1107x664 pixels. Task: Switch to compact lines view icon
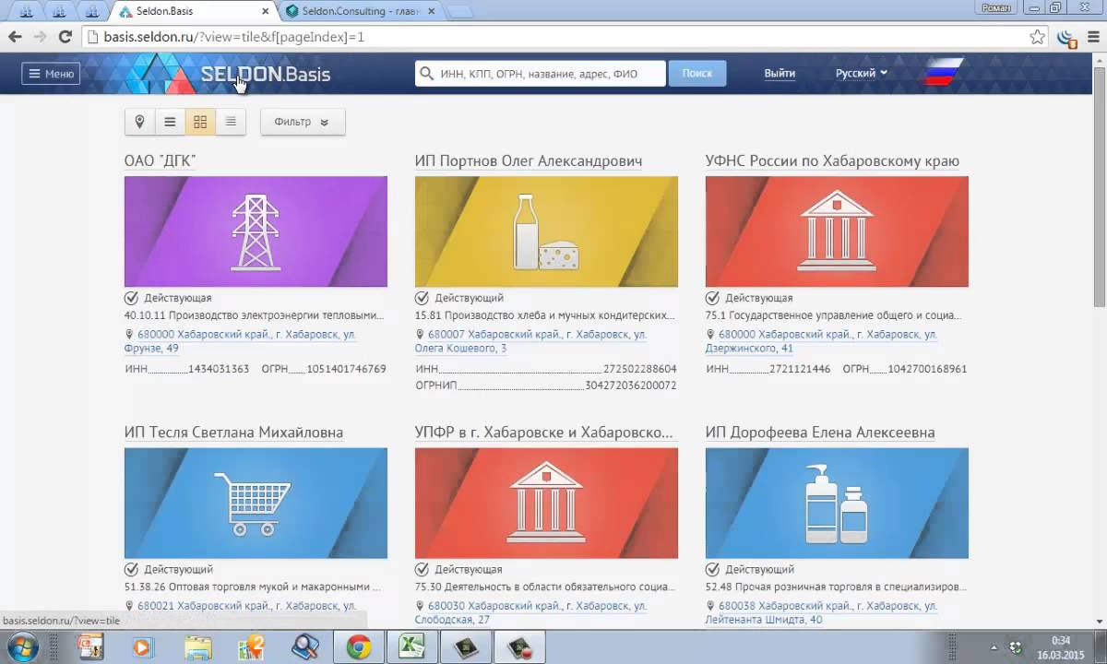231,122
